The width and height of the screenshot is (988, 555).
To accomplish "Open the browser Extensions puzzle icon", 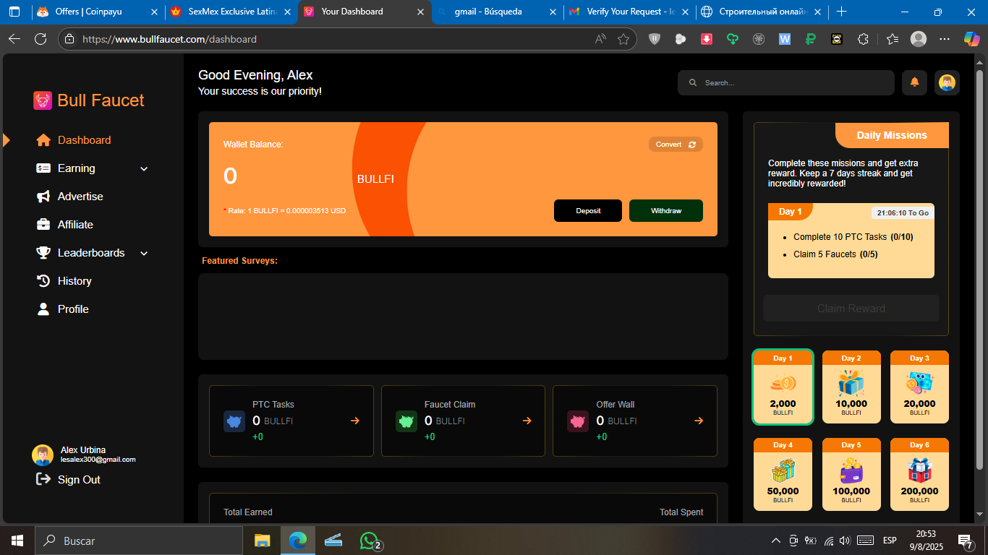I will click(x=863, y=39).
